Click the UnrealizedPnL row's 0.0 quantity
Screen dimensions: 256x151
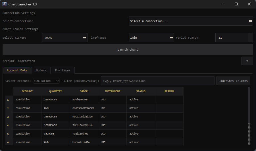tap(55, 142)
